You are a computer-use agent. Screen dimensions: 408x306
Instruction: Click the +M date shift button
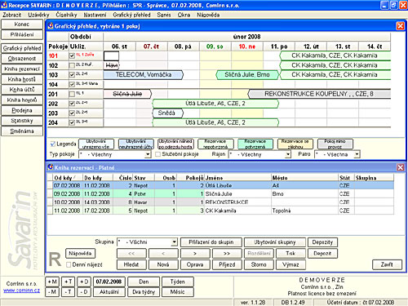52,282
